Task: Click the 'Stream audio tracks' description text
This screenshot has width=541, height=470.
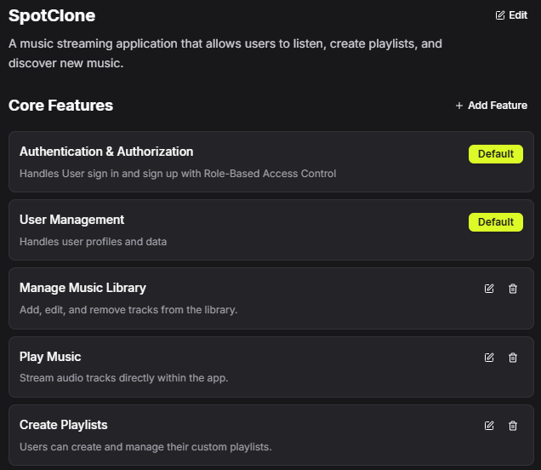Action: tap(123, 378)
